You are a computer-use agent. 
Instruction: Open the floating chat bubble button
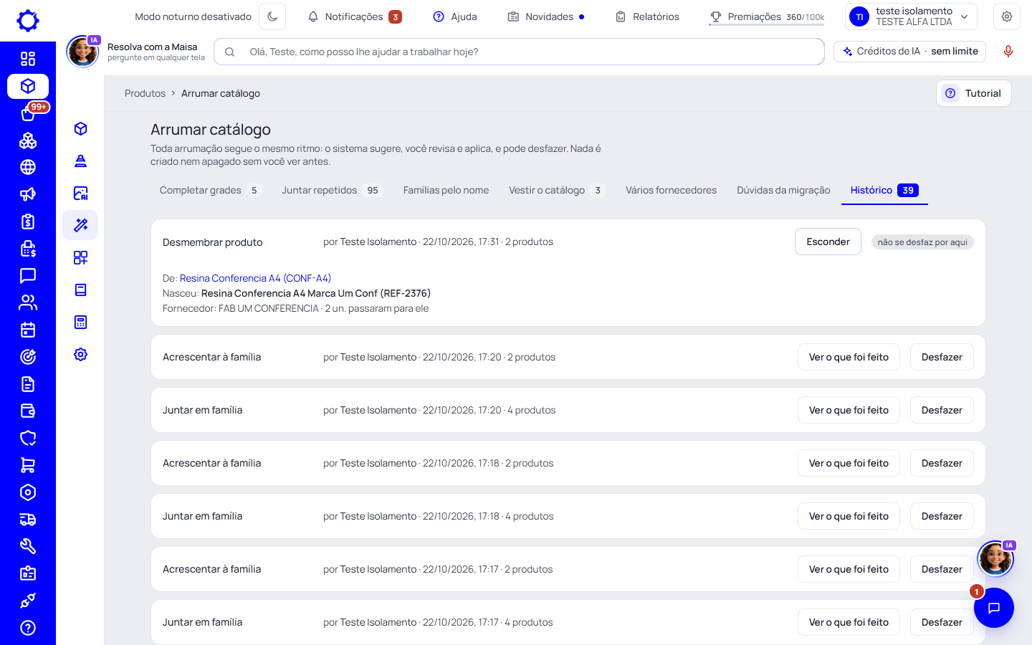click(x=994, y=608)
